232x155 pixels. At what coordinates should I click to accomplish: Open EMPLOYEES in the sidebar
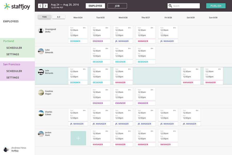pyautogui.click(x=11, y=21)
